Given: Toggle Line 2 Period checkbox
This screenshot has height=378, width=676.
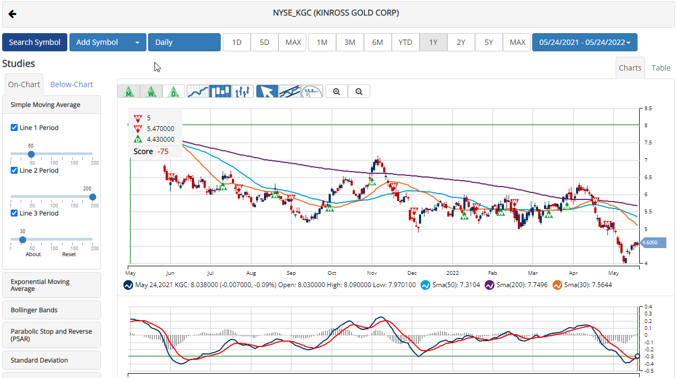Looking at the screenshot, I should click(14, 171).
